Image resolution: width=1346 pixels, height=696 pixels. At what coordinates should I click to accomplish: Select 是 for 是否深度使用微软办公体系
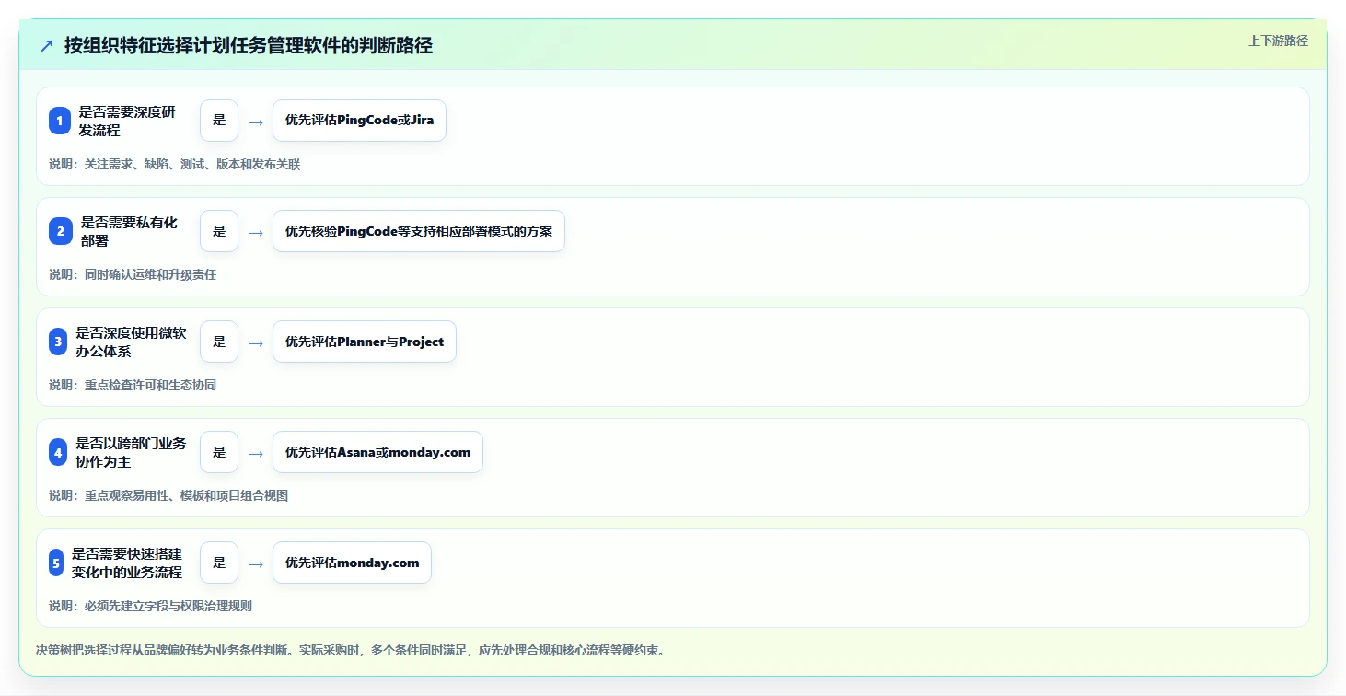pos(219,342)
